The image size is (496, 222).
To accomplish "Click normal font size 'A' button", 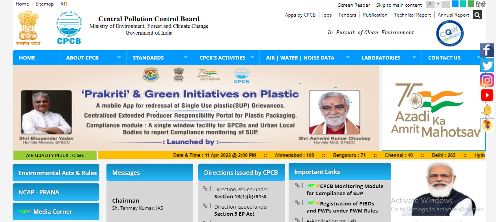I will click(430, 4).
